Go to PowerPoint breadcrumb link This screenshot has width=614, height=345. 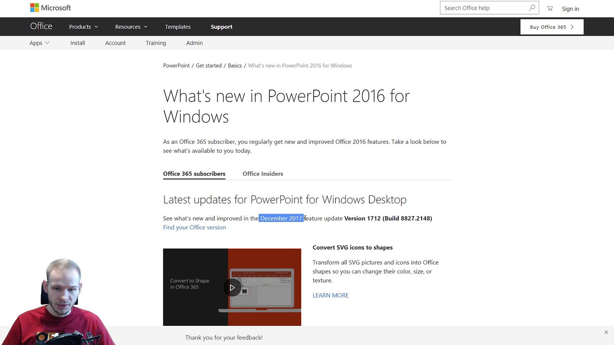point(176,66)
